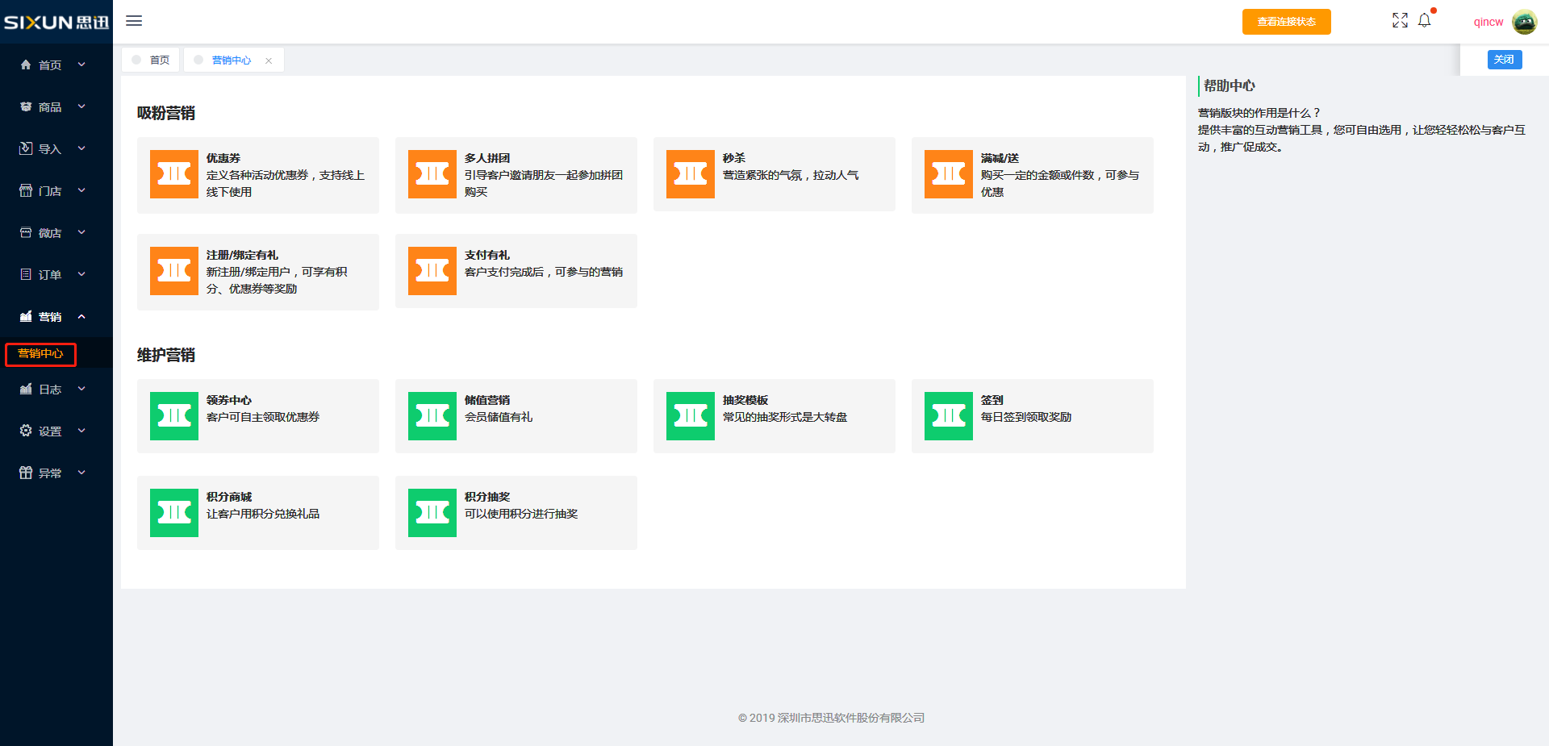Open the 秒杀 flash sale icon
Screen dimensions: 1549x746
pos(691,174)
